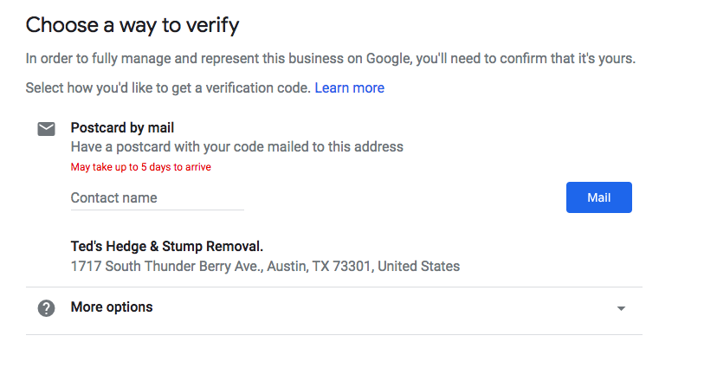
Task: Click the Choose a way to verify title
Action: point(132,25)
